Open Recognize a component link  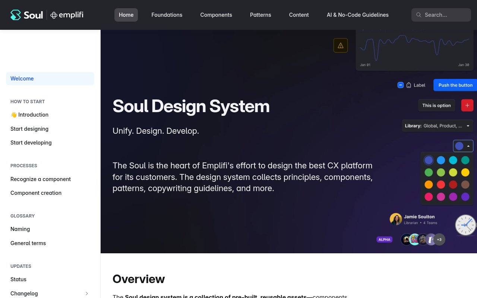click(50, 179)
